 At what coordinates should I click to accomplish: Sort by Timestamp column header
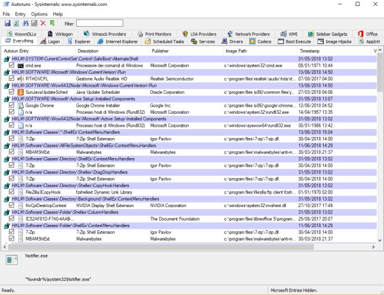334,51
